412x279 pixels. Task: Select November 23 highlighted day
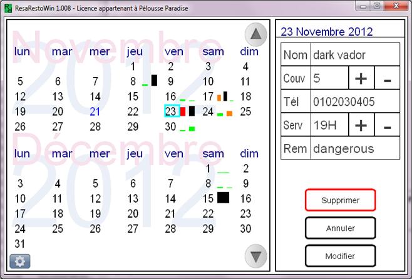click(x=172, y=111)
